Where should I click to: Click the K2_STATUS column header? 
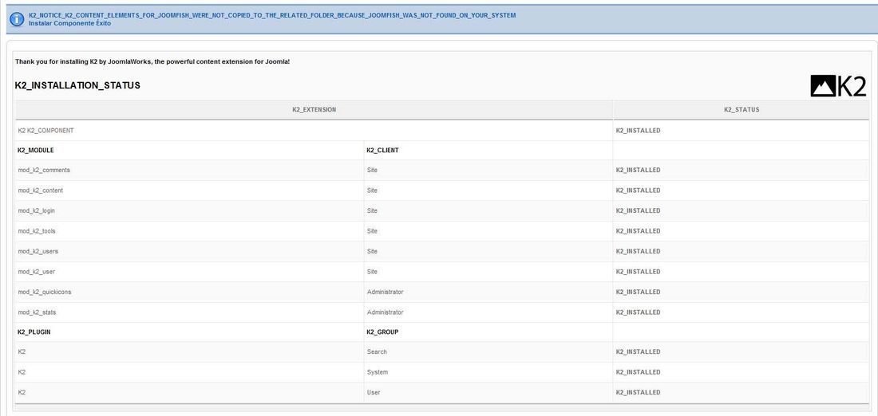[x=742, y=110]
